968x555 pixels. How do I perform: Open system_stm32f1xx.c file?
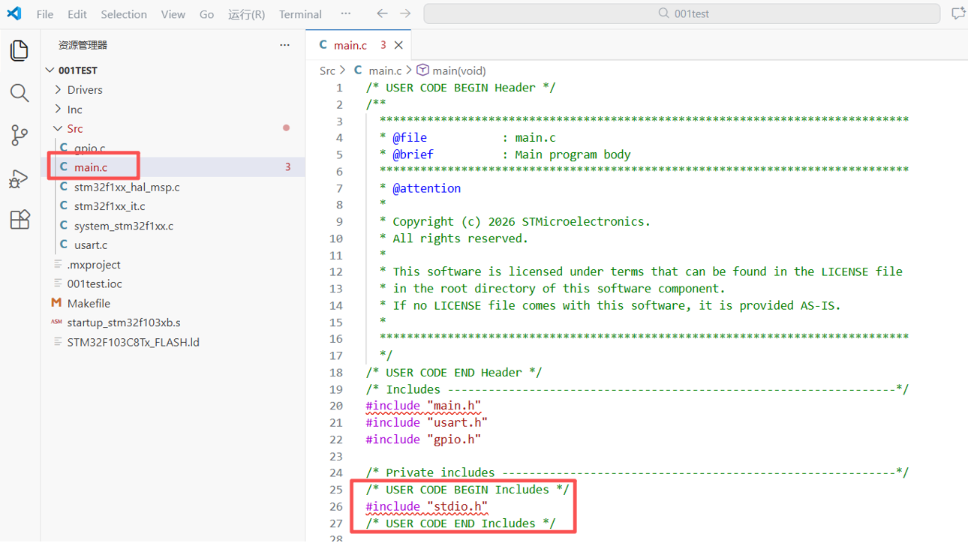point(173,226)
